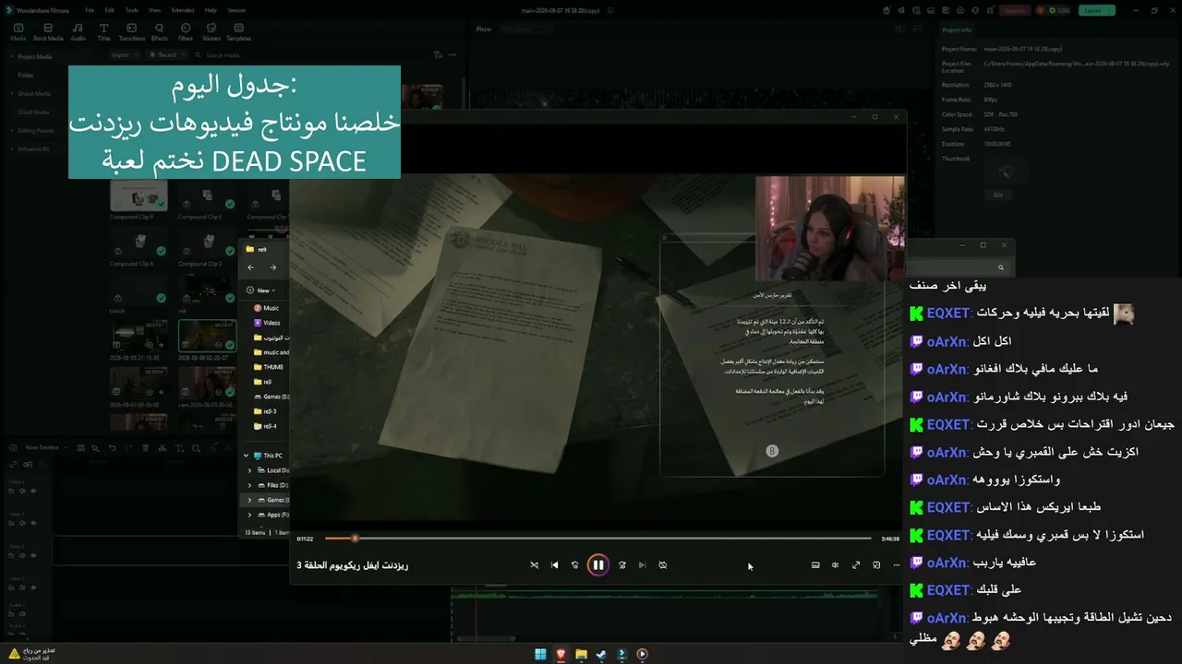Open Steam from taskbar

601,655
